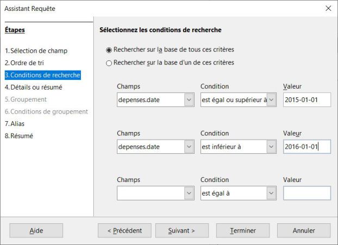Screen dimensions: 338x245
Task: Select 'Rechercher sur la base de tous ces critères'
Action: click(109, 51)
